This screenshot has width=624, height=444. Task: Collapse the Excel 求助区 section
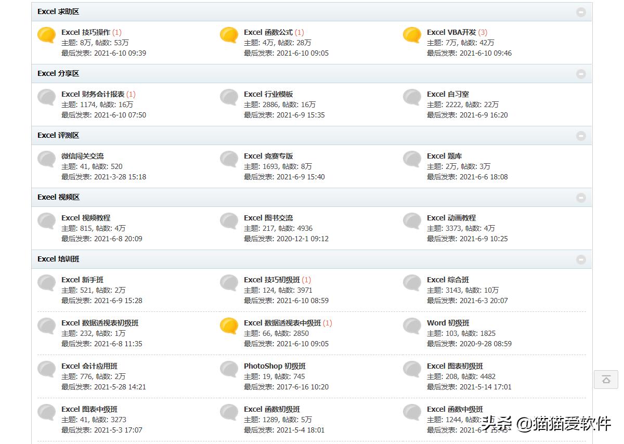[581, 12]
